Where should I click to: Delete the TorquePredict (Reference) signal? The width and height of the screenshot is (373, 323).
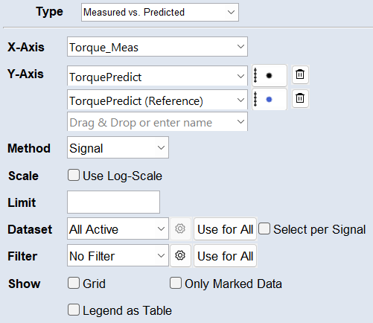(x=300, y=98)
